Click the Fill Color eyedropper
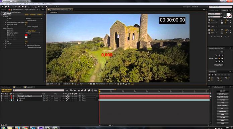 click(x=29, y=35)
